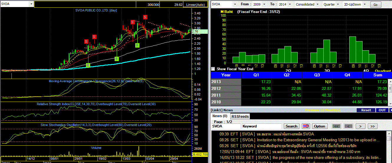Image resolution: width=392 pixels, height=163 pixels.
Task: Click the Previous 12 Month(s) label
Action: 322,110
